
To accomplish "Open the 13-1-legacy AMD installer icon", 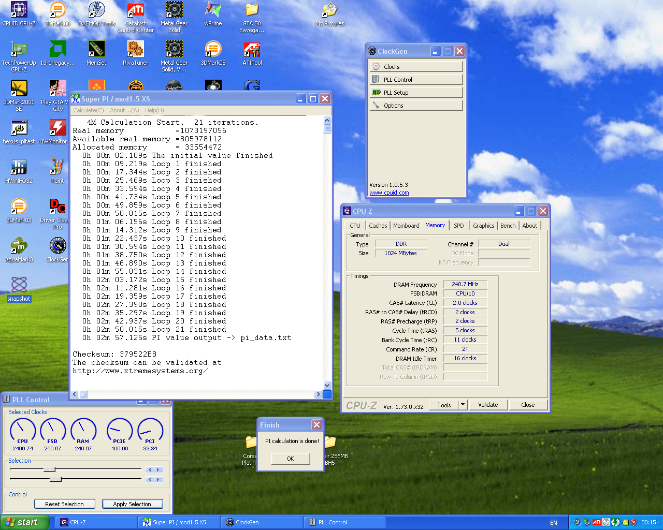I will click(x=57, y=53).
